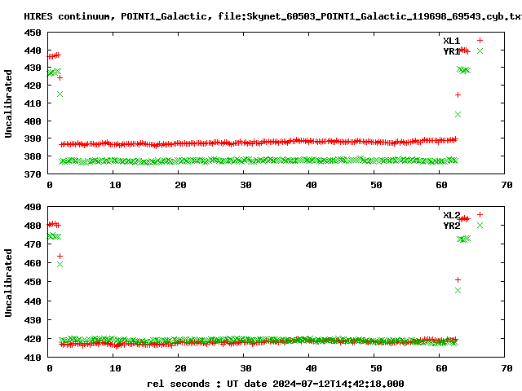Click the YR1 legend label

(x=451, y=51)
